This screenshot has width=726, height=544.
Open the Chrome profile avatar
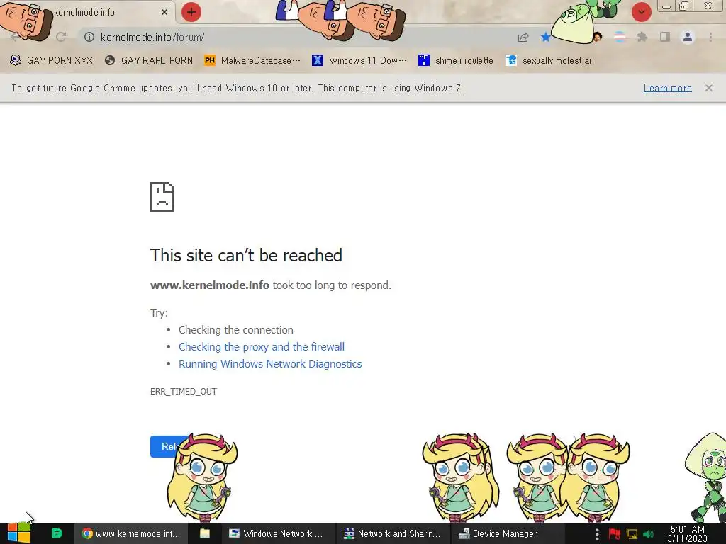click(x=688, y=37)
